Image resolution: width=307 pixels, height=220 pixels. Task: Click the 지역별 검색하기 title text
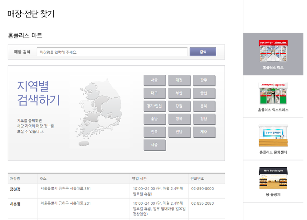click(x=38, y=93)
